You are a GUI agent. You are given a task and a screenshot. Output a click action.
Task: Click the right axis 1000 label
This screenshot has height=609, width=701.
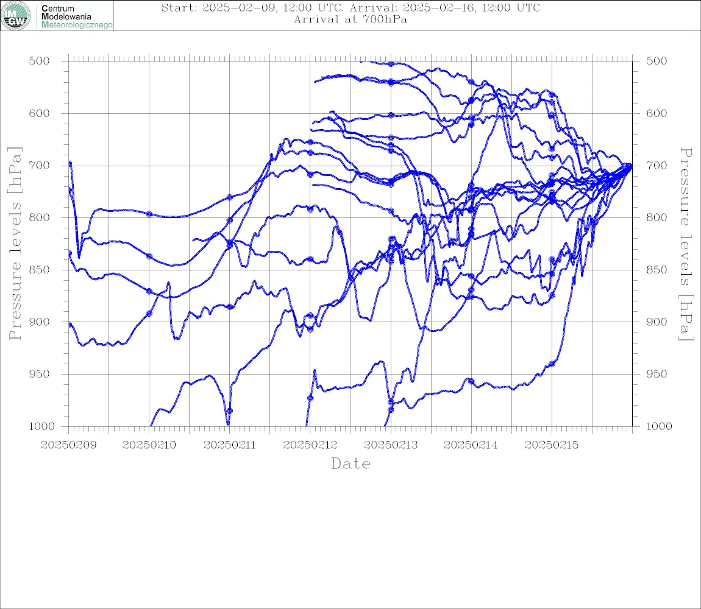[x=659, y=426]
